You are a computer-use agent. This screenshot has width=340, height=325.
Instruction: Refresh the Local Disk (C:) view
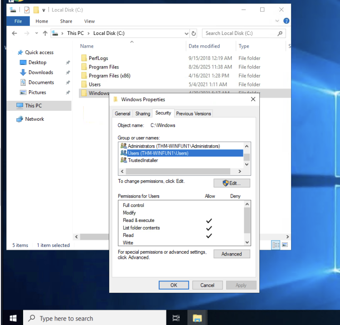point(194,34)
